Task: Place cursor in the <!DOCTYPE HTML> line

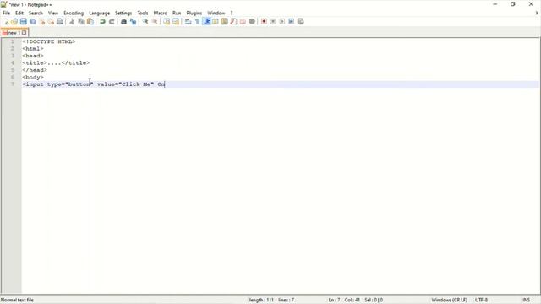Action: (x=49, y=41)
